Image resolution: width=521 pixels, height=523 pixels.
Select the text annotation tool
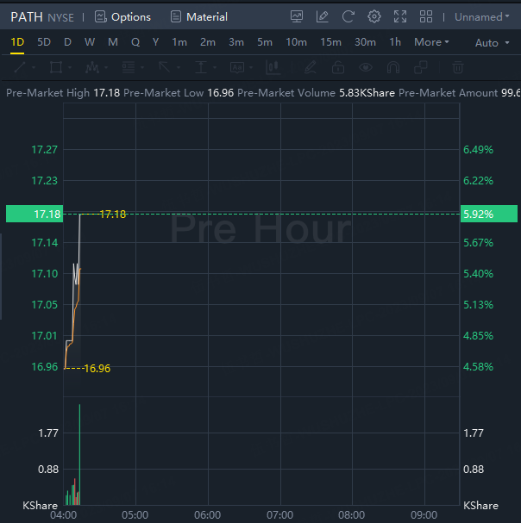tap(237, 67)
